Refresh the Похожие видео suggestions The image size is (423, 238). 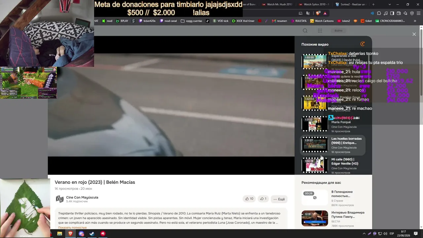(x=363, y=44)
